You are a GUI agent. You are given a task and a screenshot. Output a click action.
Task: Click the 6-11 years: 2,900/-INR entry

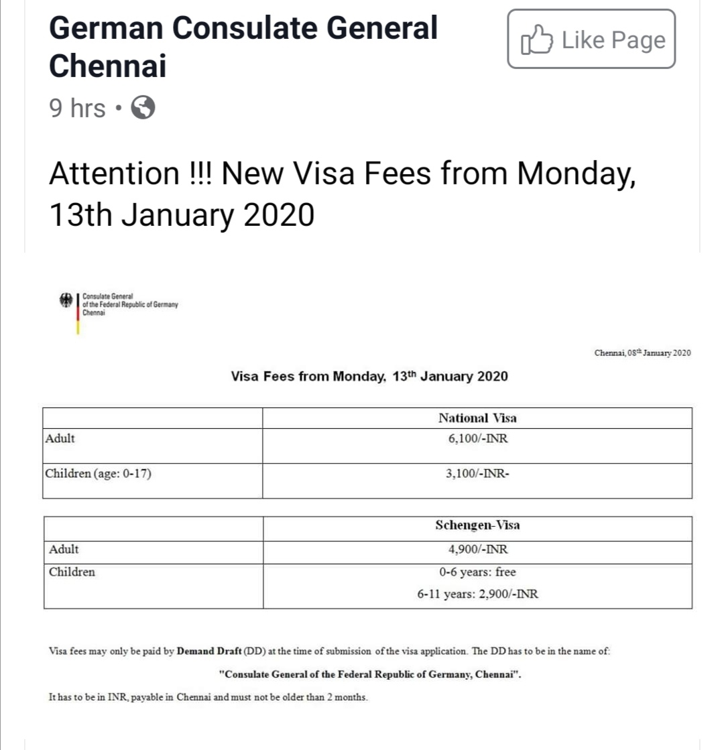coord(477,594)
